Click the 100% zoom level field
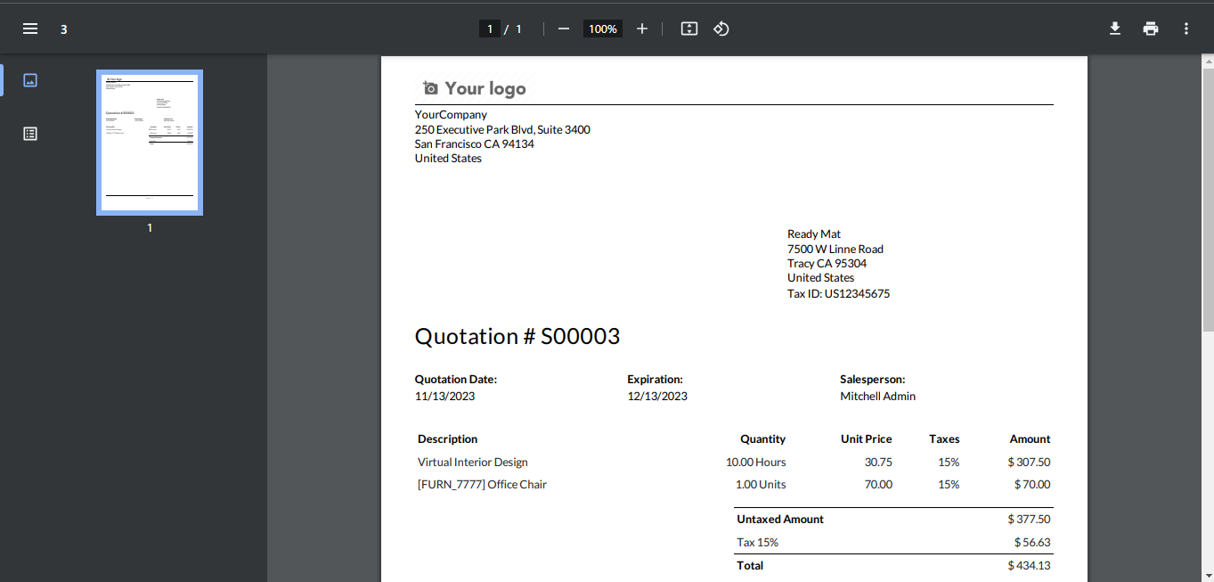 (602, 29)
